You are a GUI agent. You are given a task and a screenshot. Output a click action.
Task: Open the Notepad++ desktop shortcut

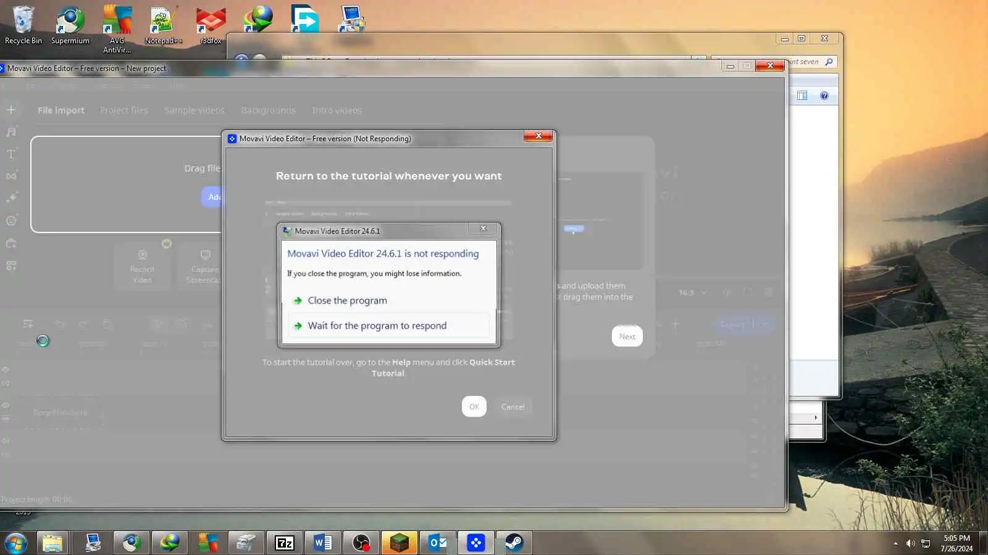click(x=164, y=25)
